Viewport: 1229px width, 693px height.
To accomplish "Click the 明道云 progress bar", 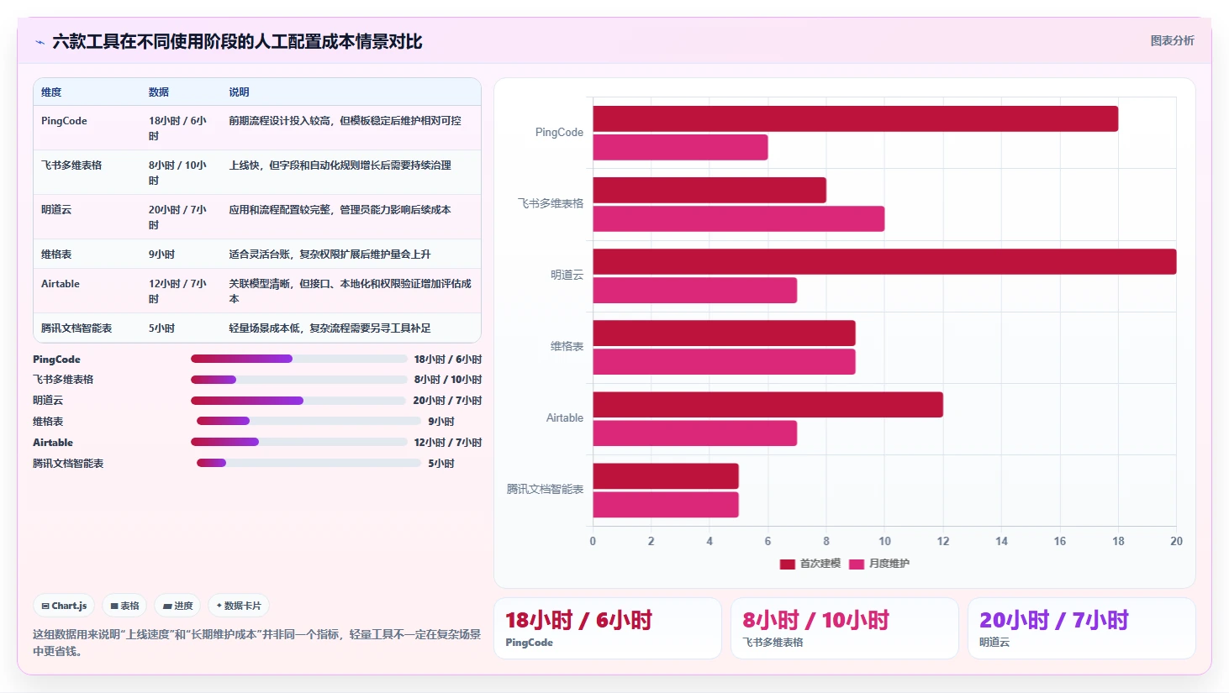I will 299,401.
